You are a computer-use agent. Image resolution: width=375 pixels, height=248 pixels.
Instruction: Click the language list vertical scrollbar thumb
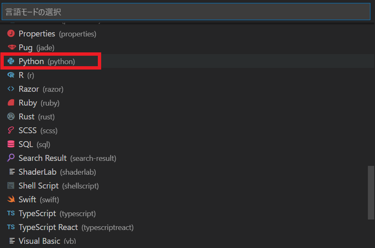pyautogui.click(x=371, y=192)
